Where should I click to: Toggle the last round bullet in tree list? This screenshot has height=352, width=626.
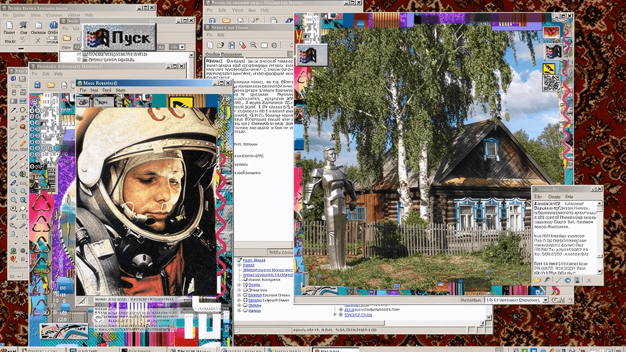[x=239, y=311]
